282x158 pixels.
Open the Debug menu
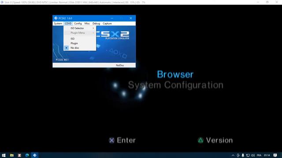[x=96, y=23]
